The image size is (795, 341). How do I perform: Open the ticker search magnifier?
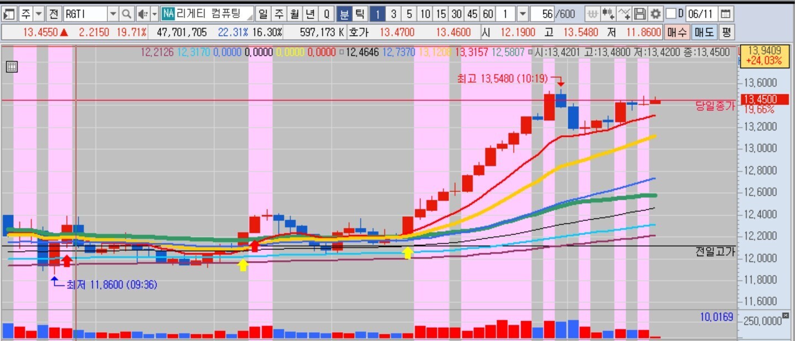[x=127, y=13]
